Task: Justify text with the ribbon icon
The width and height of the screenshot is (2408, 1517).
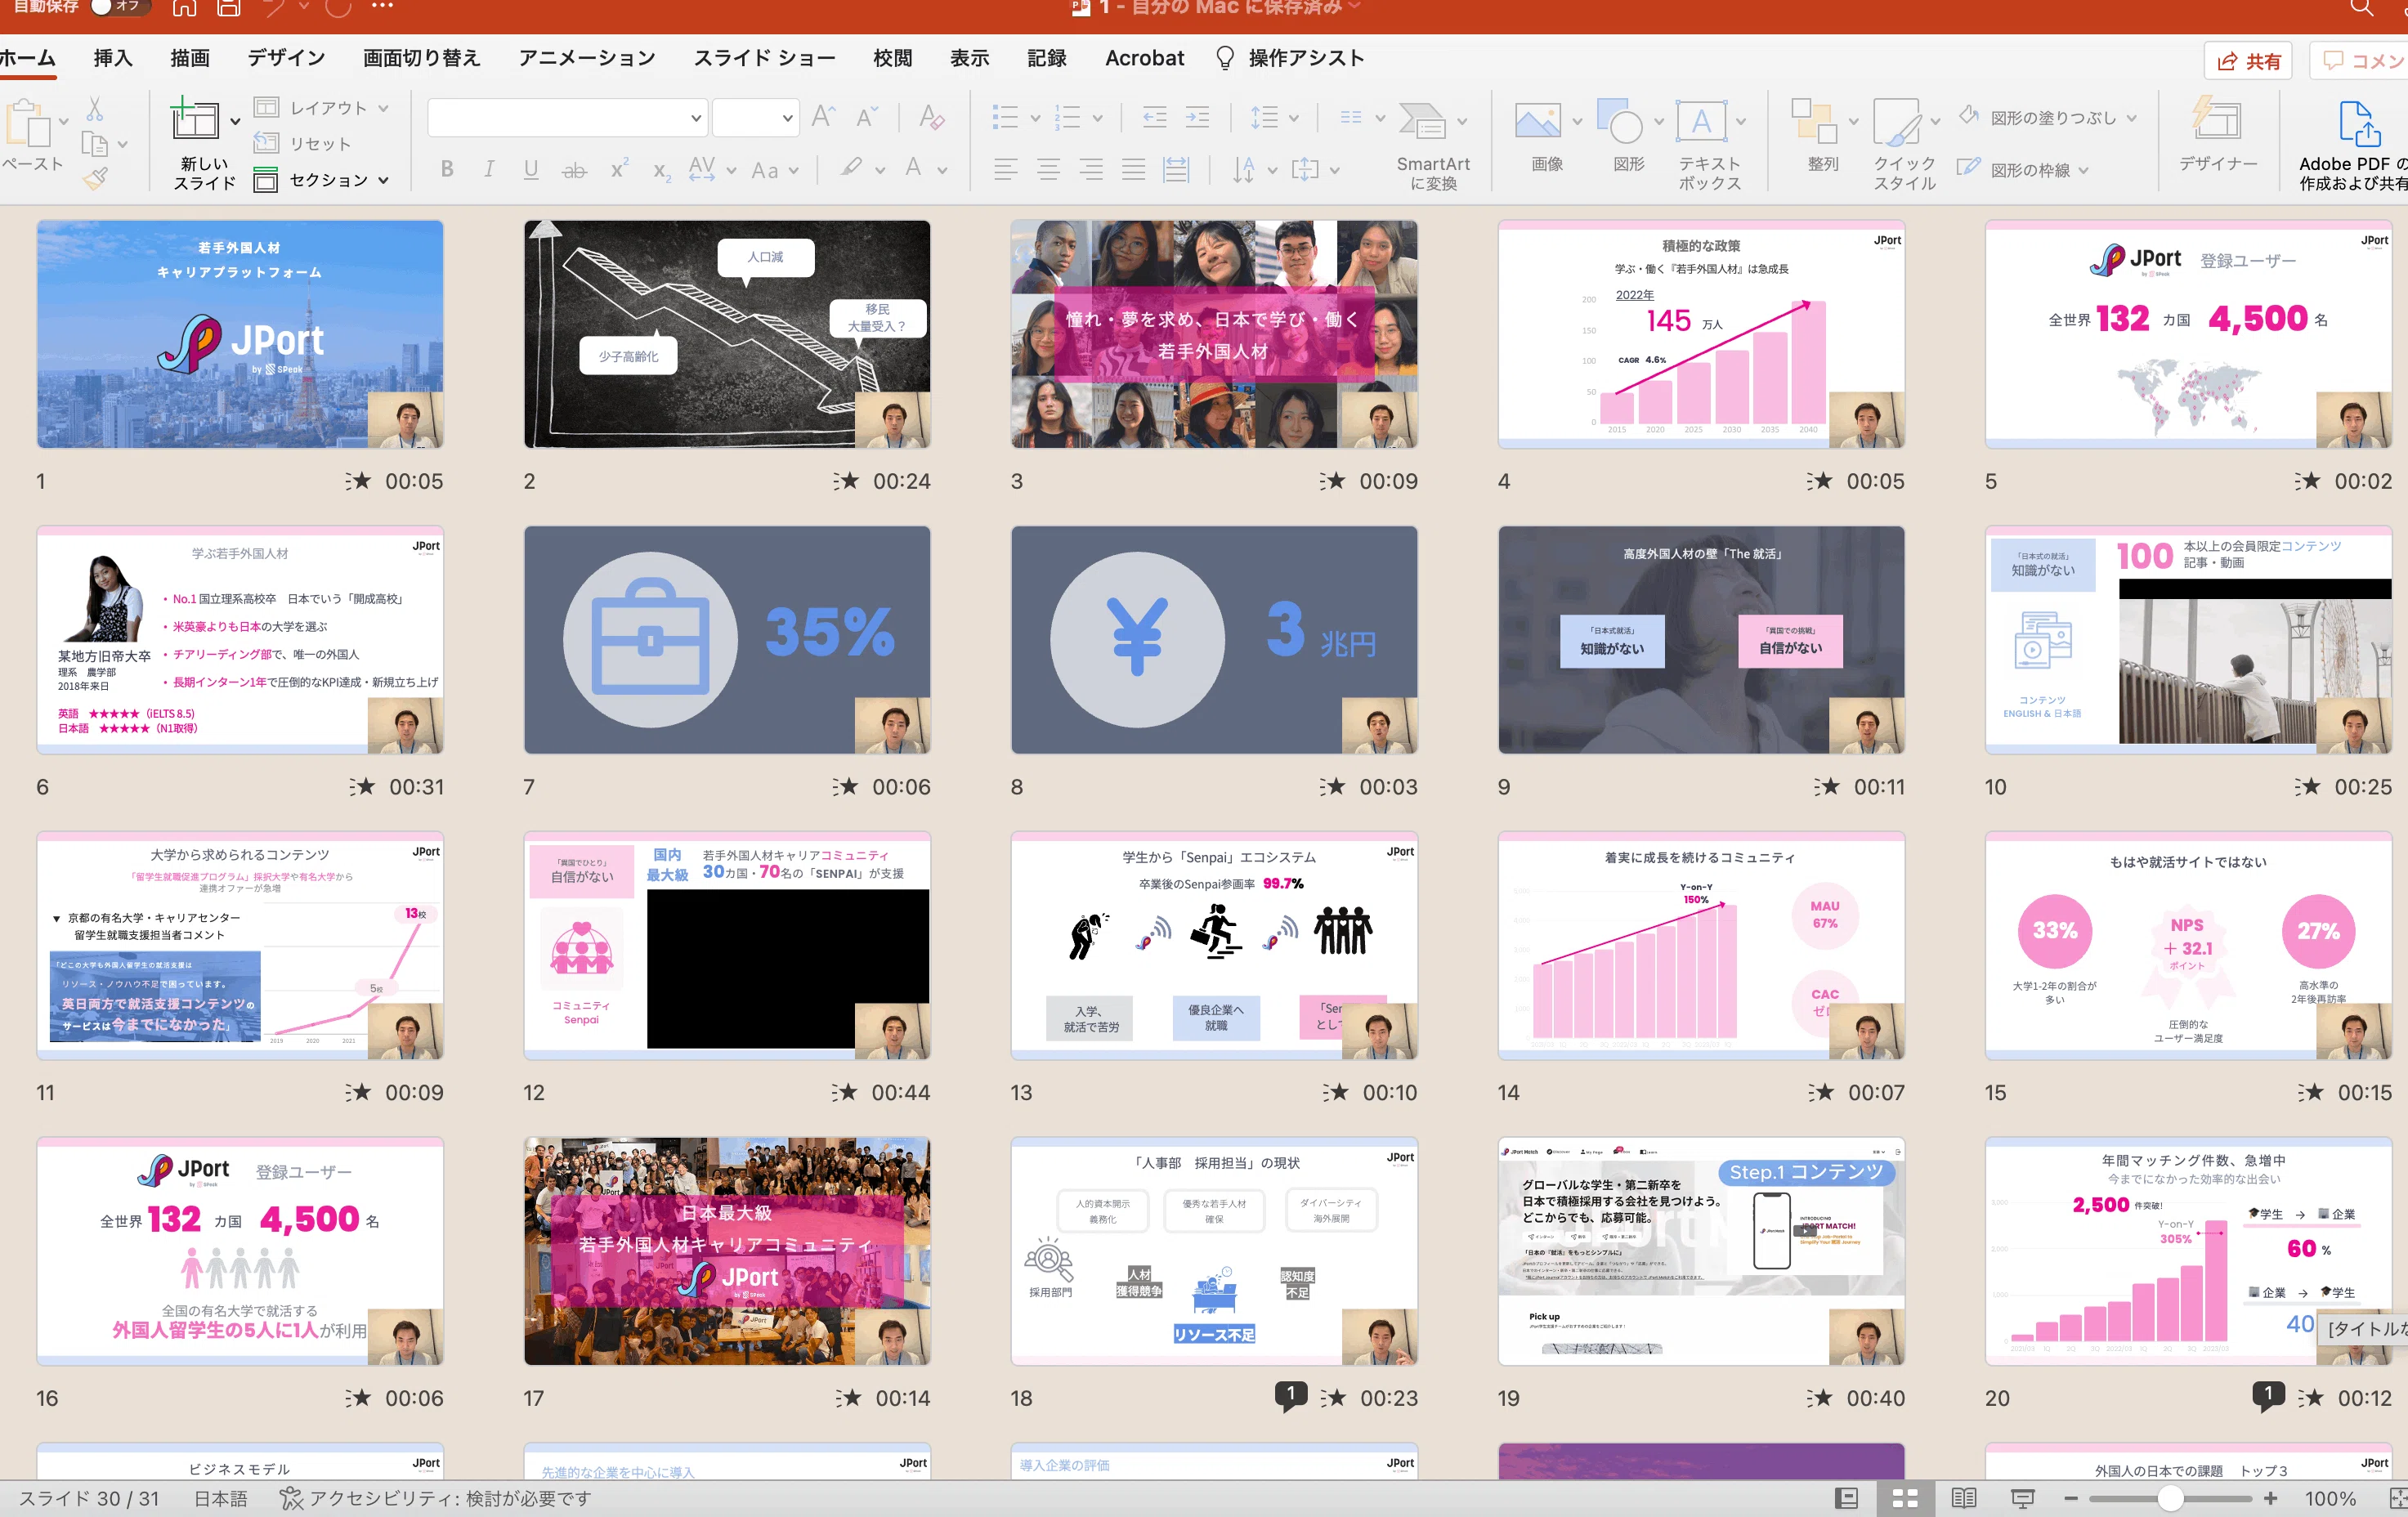Action: (x=1133, y=170)
